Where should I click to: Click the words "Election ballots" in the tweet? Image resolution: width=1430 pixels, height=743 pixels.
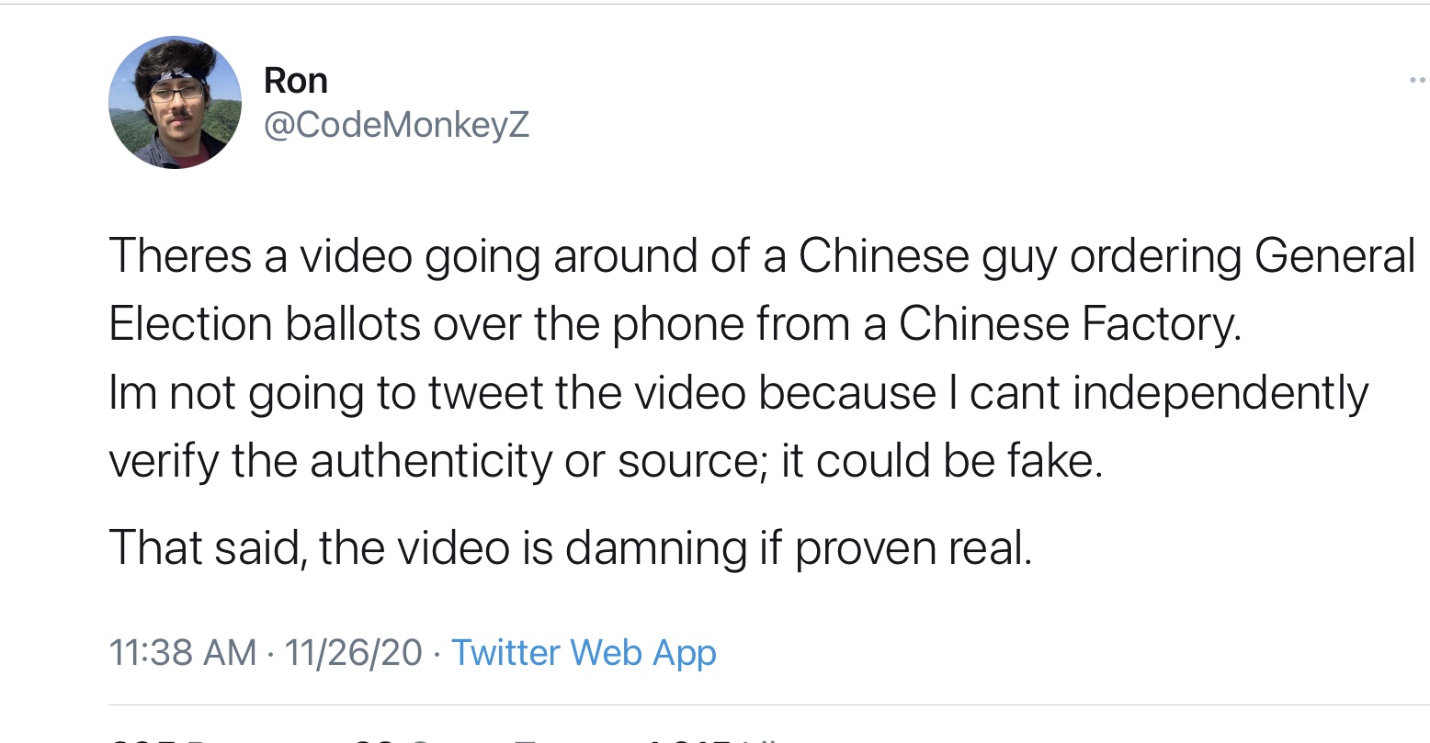[265, 324]
